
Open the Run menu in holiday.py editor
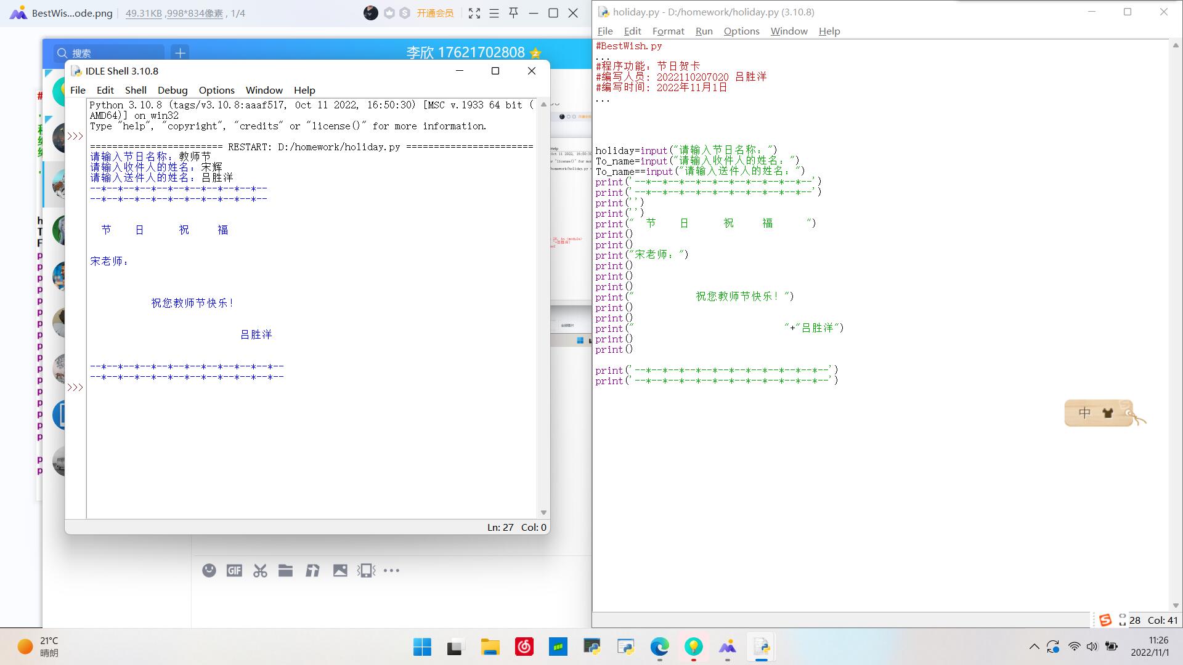704,31
